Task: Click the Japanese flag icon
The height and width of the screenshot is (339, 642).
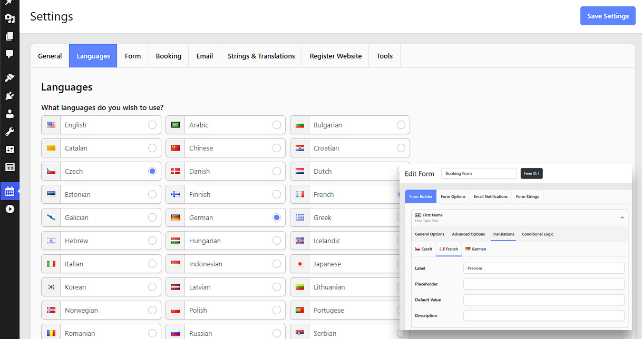Action: 300,264
